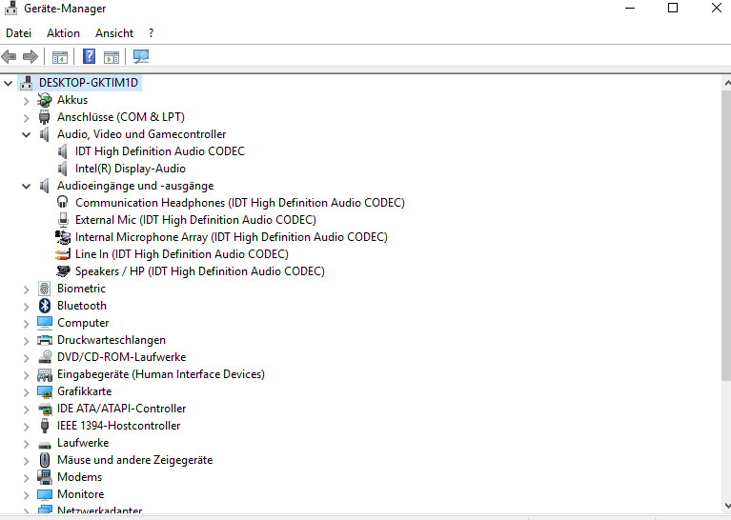The height and width of the screenshot is (520, 731).
Task: Click the scrollbar up arrow
Action: pyautogui.click(x=727, y=83)
